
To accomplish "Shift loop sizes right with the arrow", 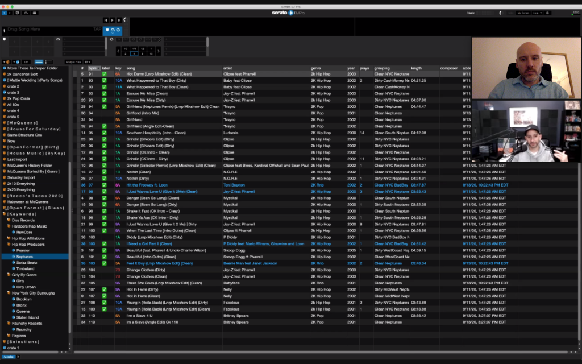I will click(158, 51).
